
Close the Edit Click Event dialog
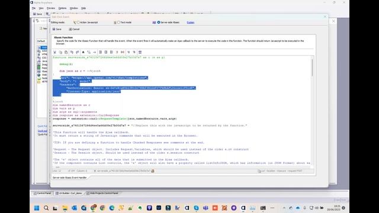click(325, 17)
